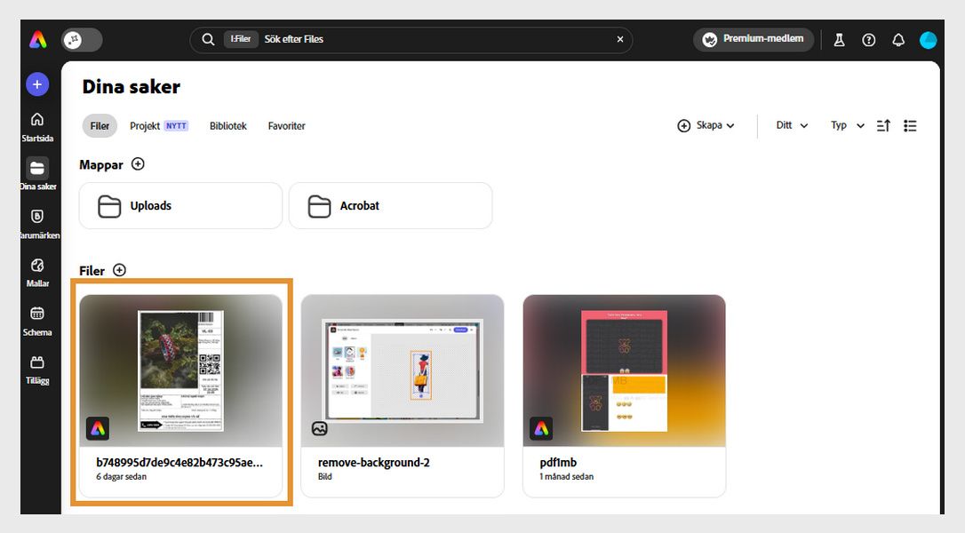Image resolution: width=965 pixels, height=533 pixels.
Task: Open the help question mark icon
Action: (x=868, y=39)
